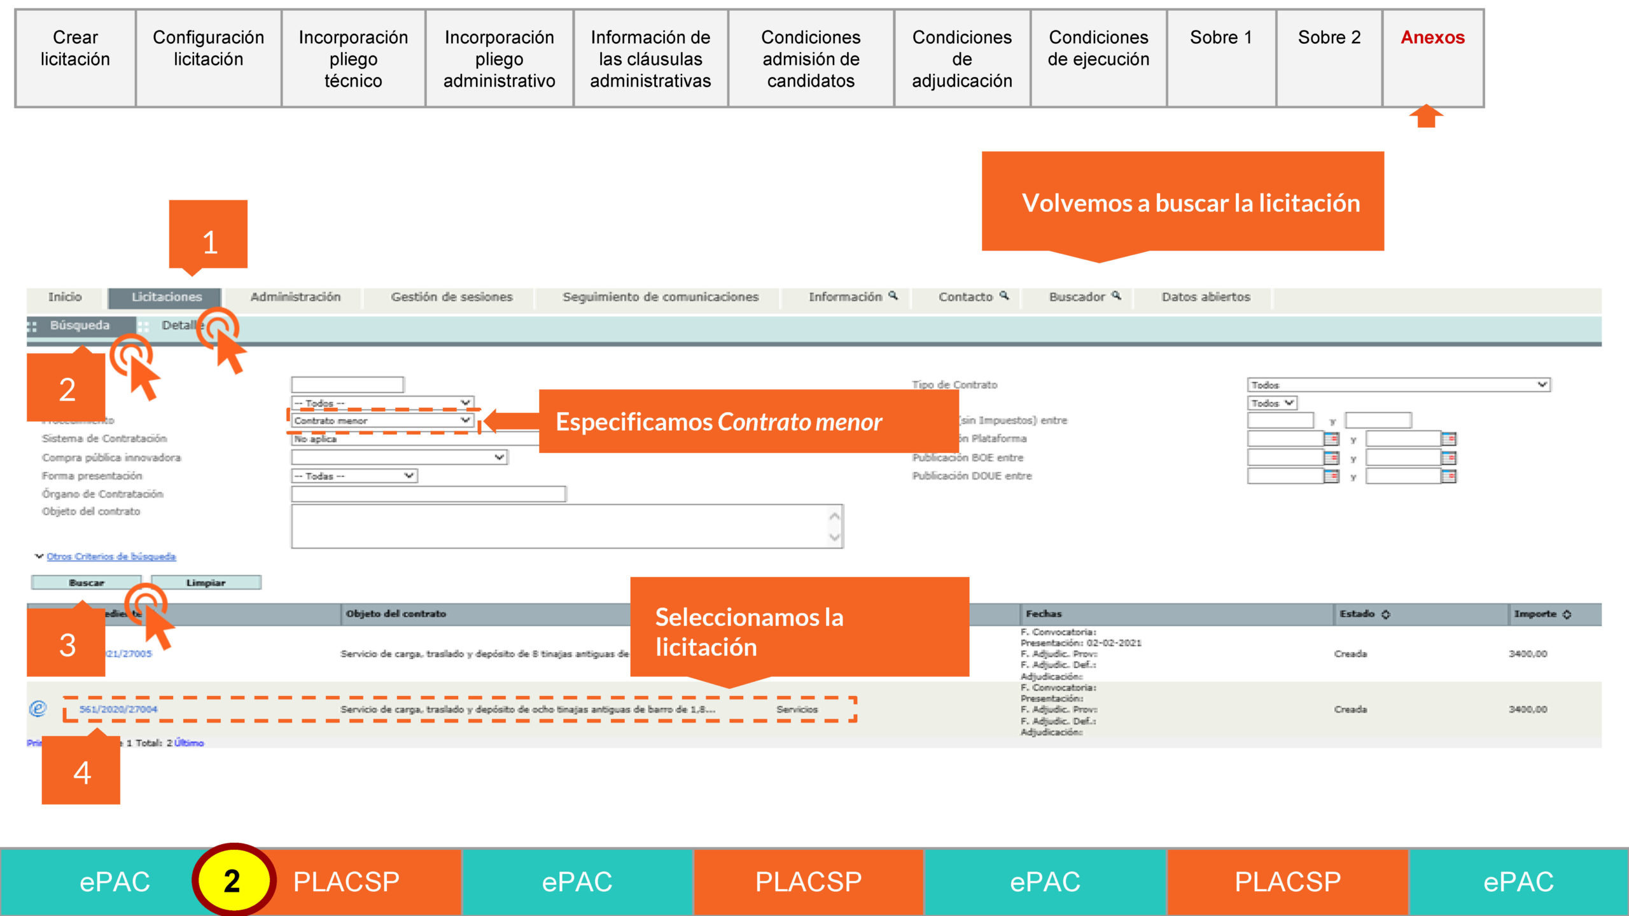The height and width of the screenshot is (916, 1629).
Task: Click the dotted icon beside Búsqueda tab
Action: [x=32, y=326]
